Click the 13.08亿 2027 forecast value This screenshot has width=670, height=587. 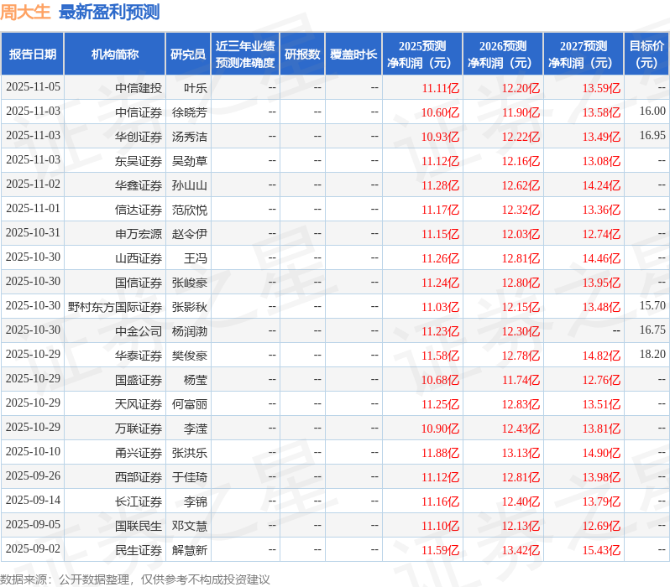(602, 161)
